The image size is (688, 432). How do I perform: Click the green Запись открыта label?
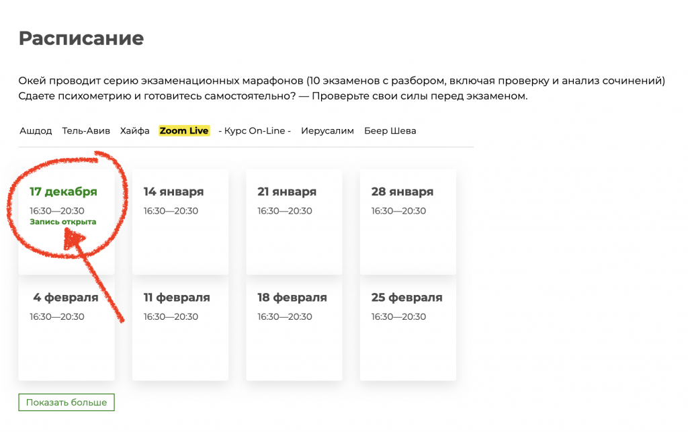click(x=62, y=222)
